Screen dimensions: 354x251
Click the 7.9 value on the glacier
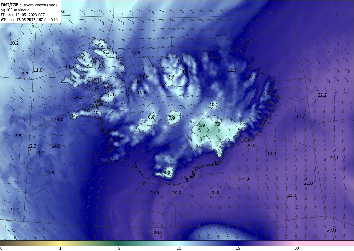tap(172, 118)
